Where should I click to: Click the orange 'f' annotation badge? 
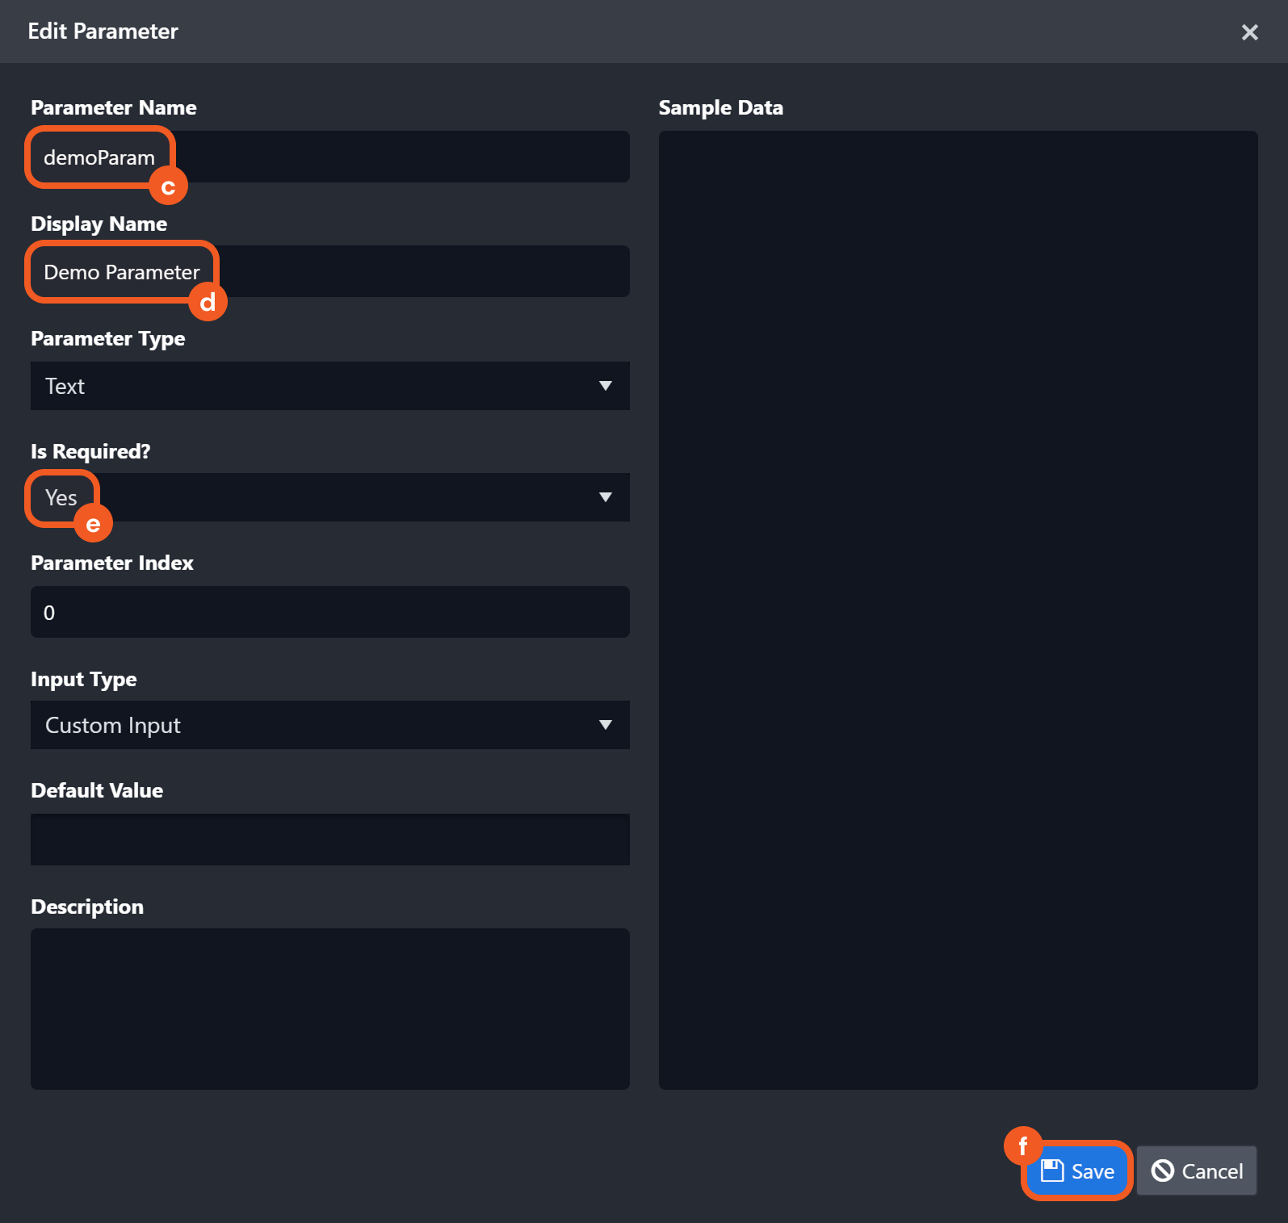pyautogui.click(x=1022, y=1146)
